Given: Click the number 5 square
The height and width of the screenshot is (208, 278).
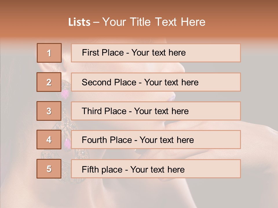Looking at the screenshot, I should (49, 169).
